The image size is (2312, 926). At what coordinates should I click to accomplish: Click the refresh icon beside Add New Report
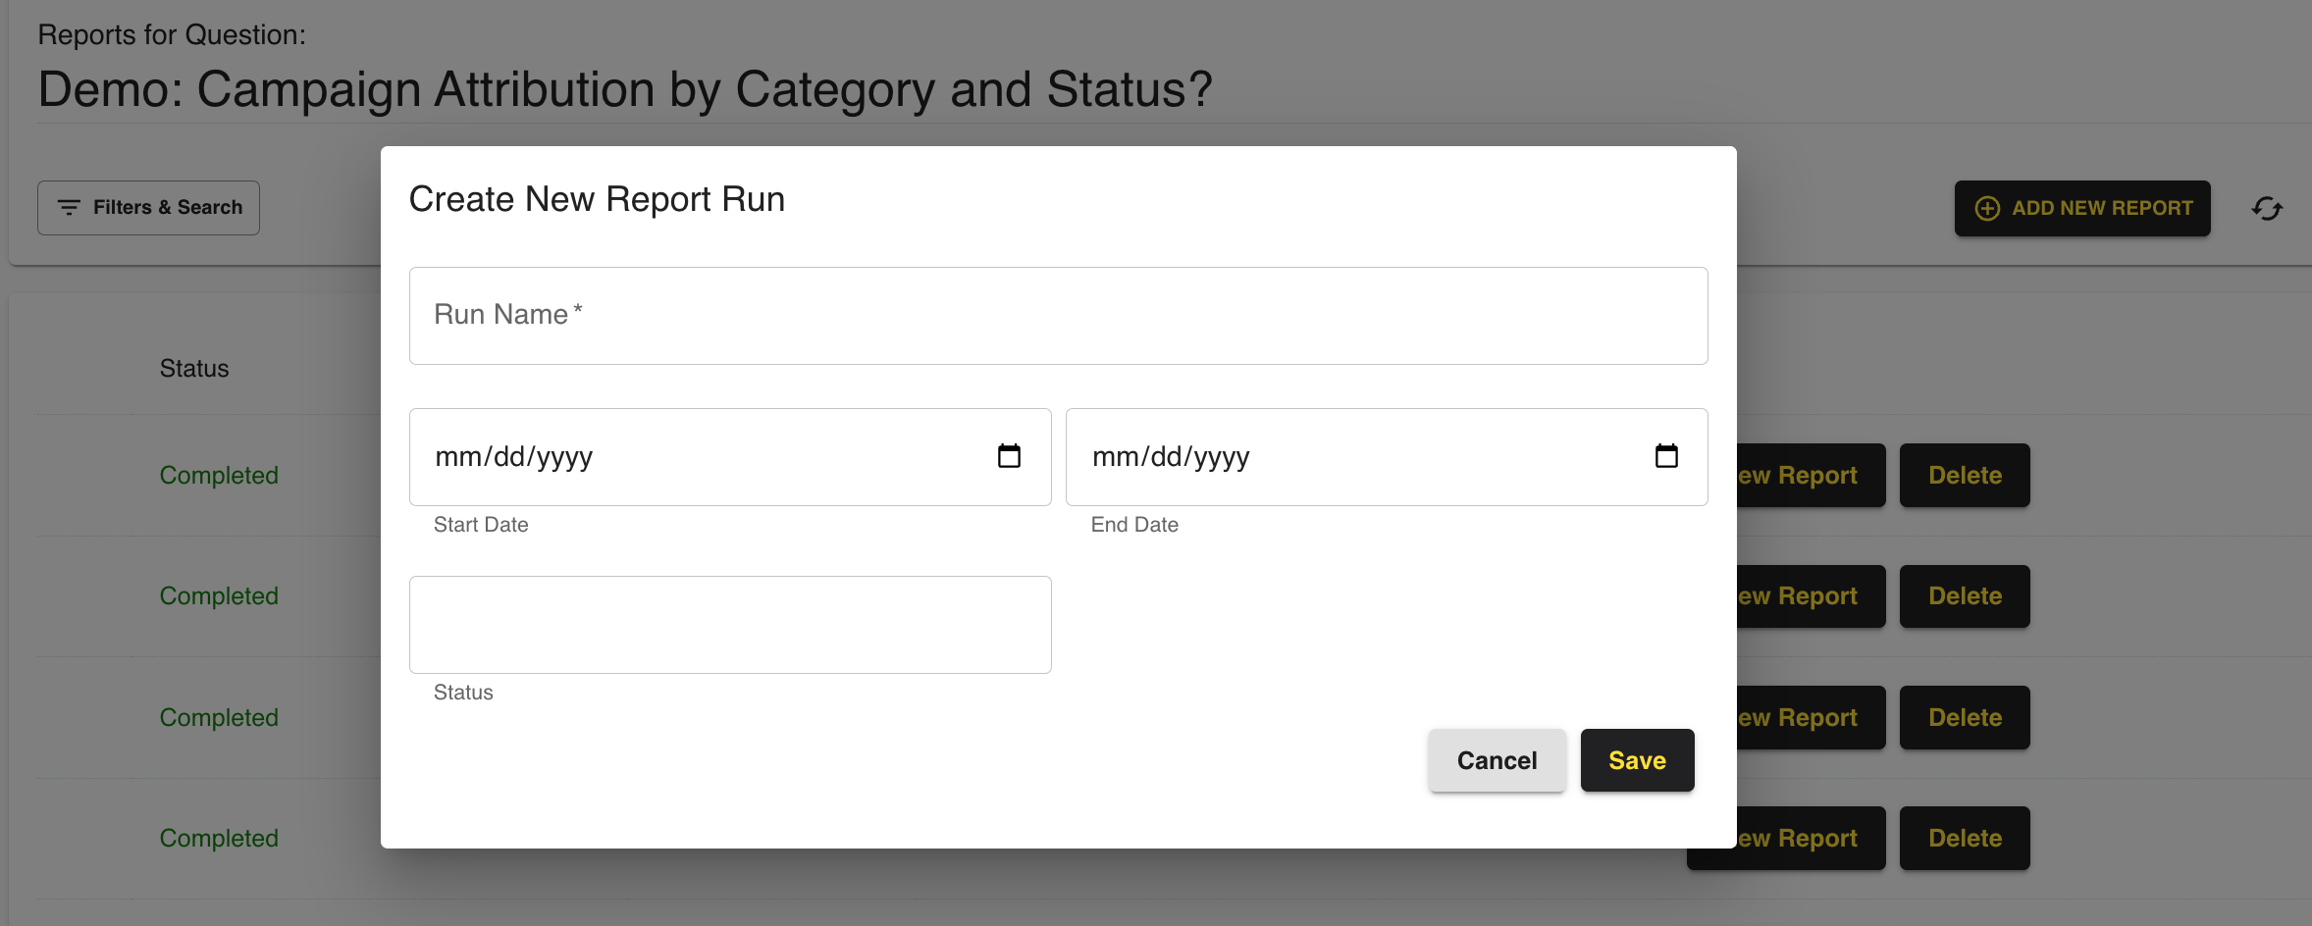pos(2267,208)
